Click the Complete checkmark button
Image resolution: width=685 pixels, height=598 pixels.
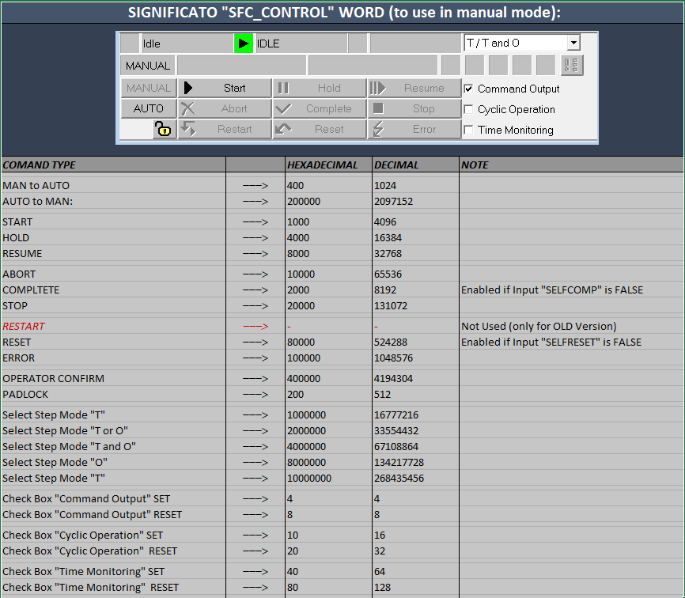click(x=320, y=109)
